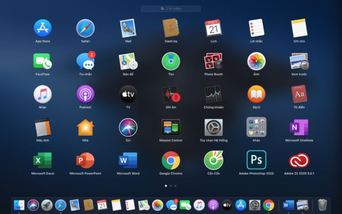This screenshot has width=342, height=214.
Task: Open Contacts book icon in the Dock
Action: pyautogui.click(x=88, y=205)
